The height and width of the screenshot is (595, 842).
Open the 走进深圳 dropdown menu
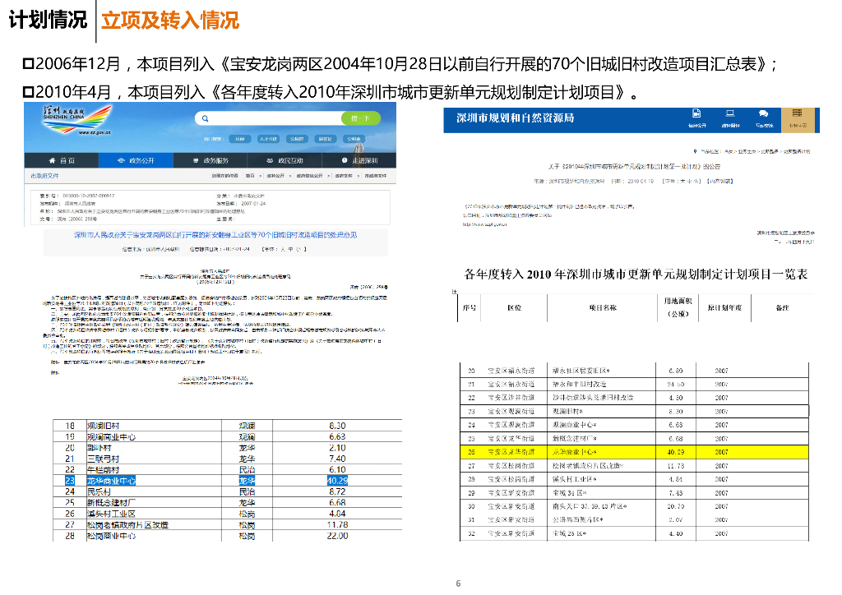tap(361, 159)
